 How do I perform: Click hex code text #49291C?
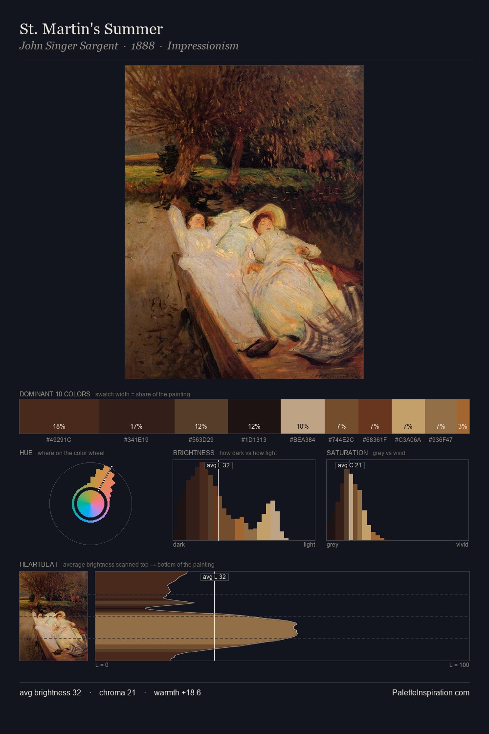coord(59,439)
